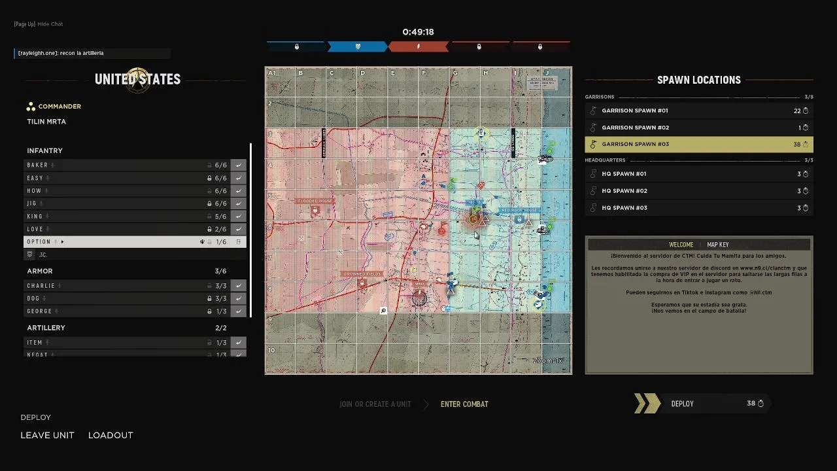Click Leave Unit
This screenshot has height=471, width=837.
pyautogui.click(x=47, y=435)
